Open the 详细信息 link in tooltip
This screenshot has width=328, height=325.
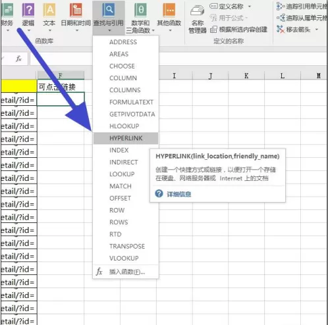(179, 194)
